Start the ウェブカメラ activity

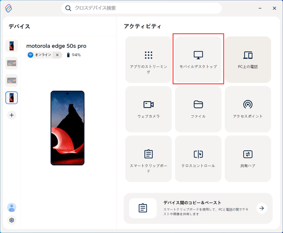(148, 109)
